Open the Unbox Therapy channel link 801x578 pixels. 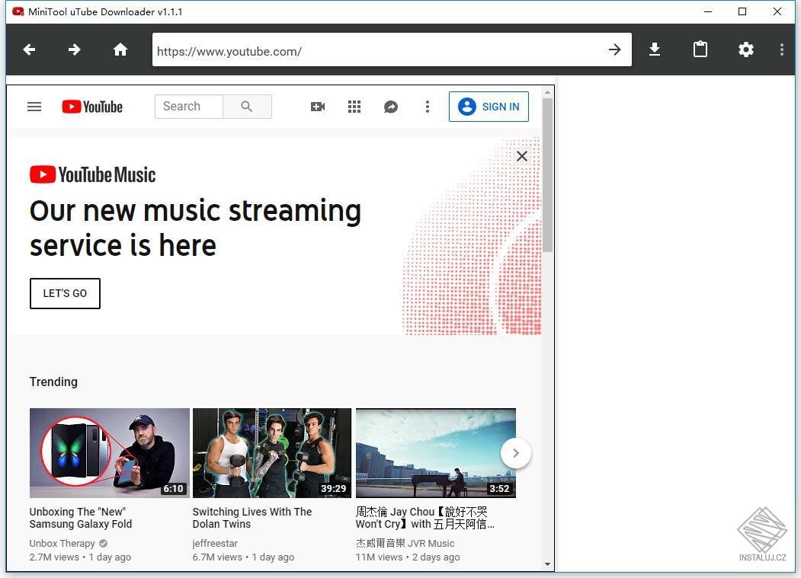click(62, 543)
